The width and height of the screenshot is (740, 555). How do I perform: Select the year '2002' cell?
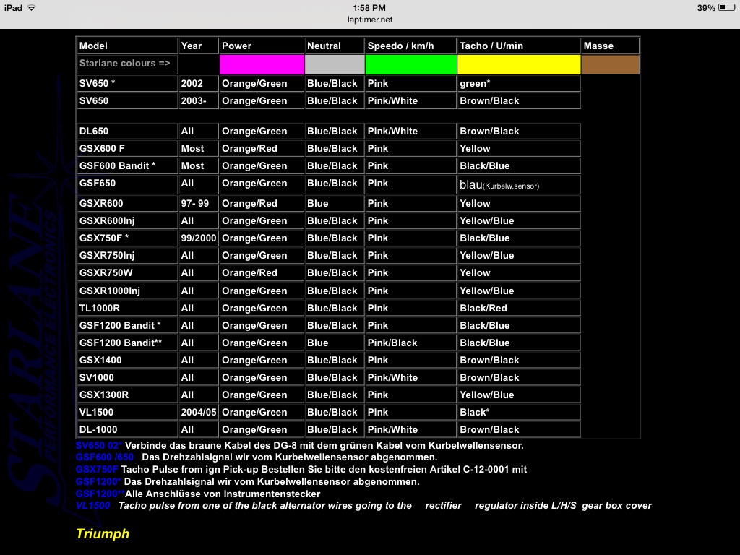pyautogui.click(x=199, y=84)
